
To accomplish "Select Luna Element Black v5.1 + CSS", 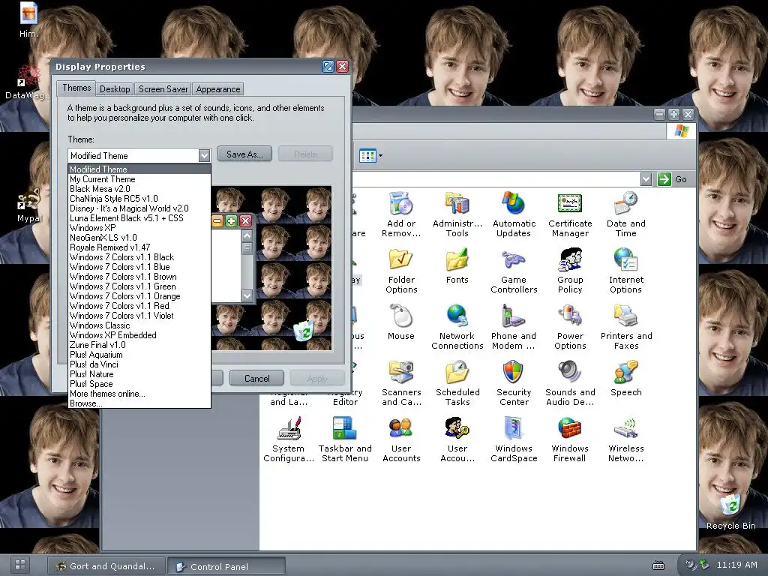I will [x=139, y=218].
